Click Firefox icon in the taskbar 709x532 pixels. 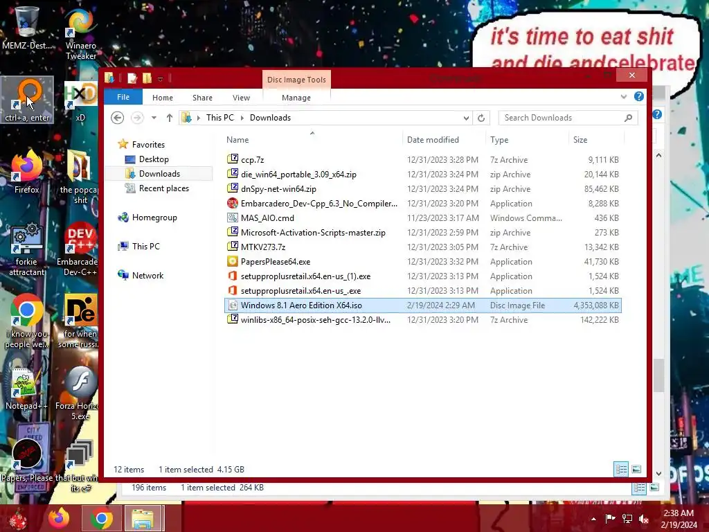point(58,518)
